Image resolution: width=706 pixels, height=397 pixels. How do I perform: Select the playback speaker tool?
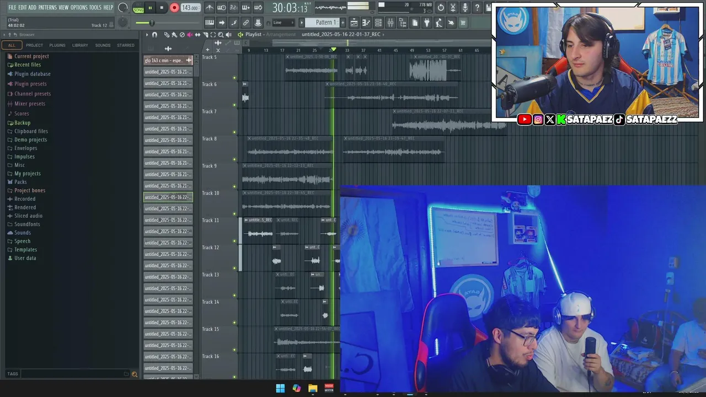coord(228,35)
